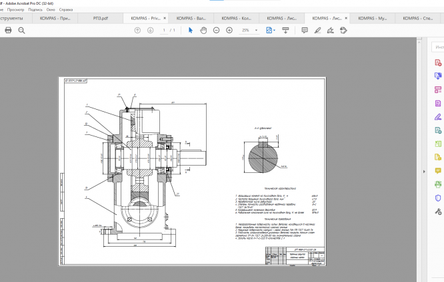The image size is (444, 282).
Task: Go to the previous page arrow
Action: [x=137, y=31]
